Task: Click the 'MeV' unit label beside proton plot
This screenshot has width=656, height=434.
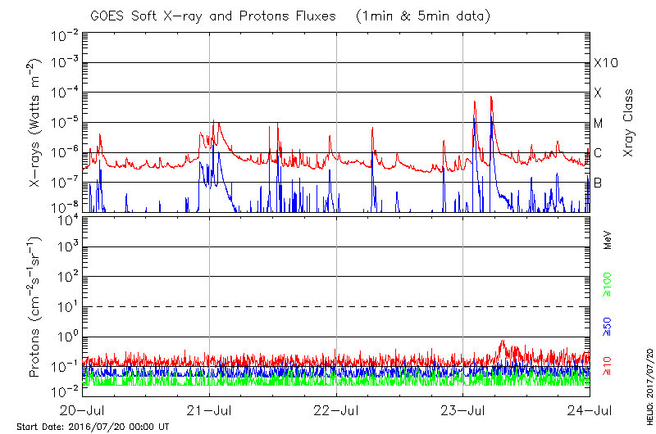Action: [x=608, y=243]
